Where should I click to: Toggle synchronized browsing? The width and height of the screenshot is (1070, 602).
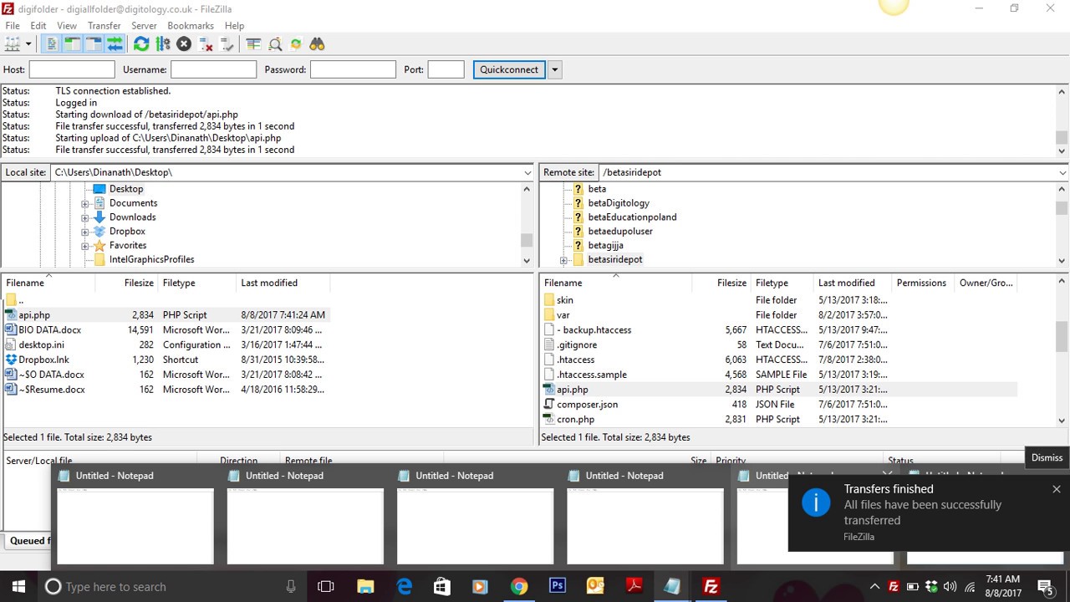coord(296,44)
